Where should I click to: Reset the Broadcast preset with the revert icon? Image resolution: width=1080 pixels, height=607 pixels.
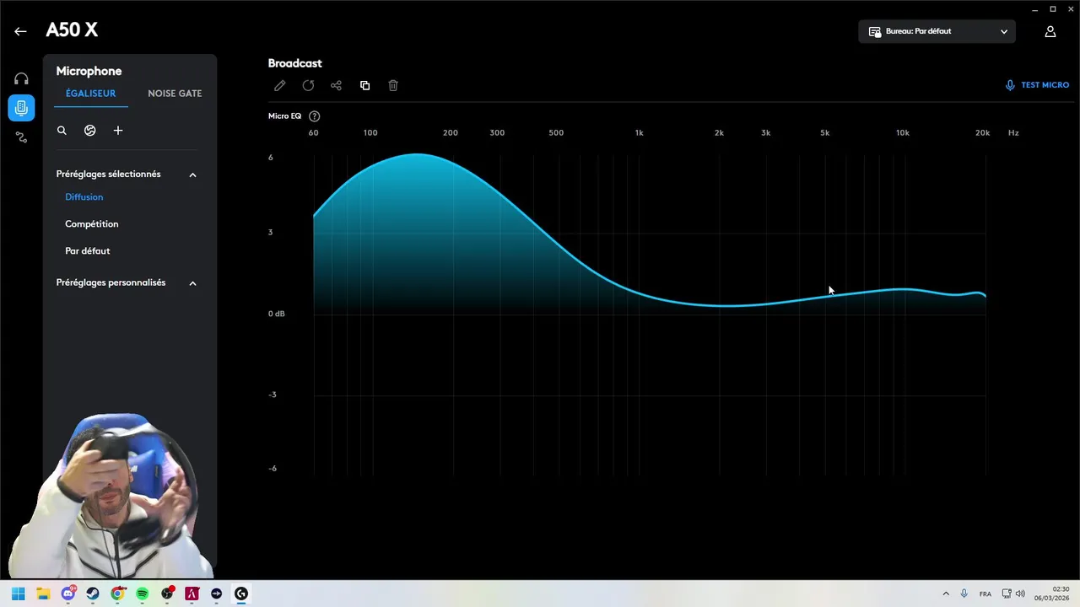click(x=308, y=85)
